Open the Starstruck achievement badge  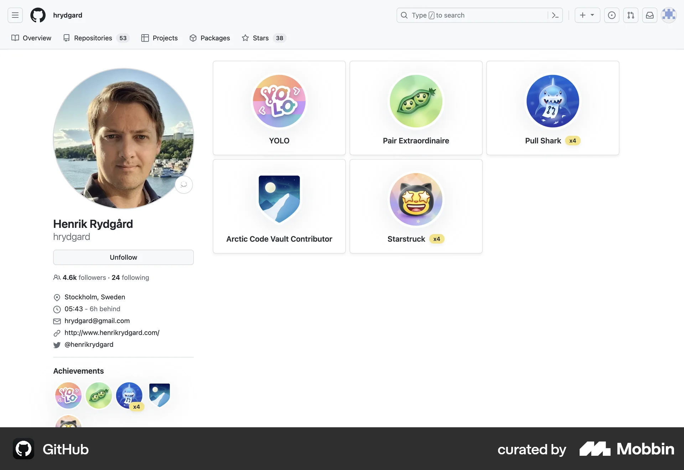pos(416,199)
